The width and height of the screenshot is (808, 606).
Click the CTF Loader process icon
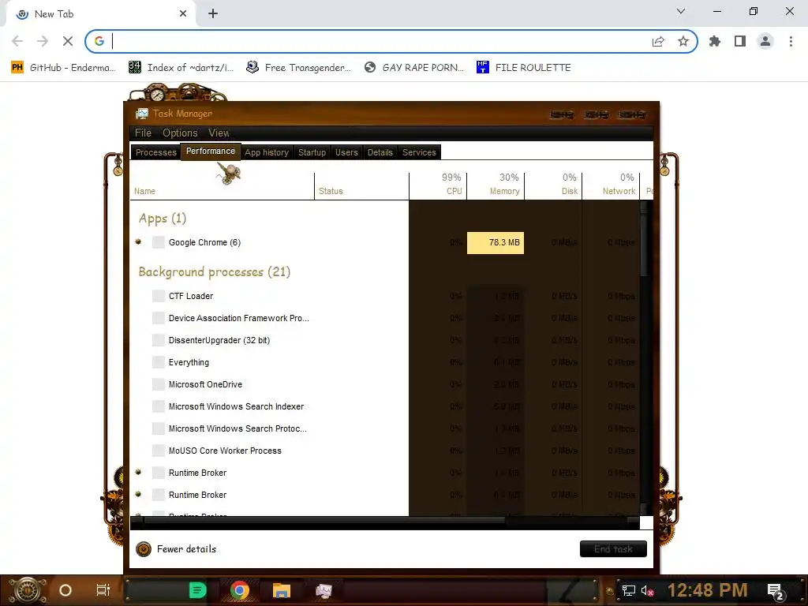pos(158,296)
